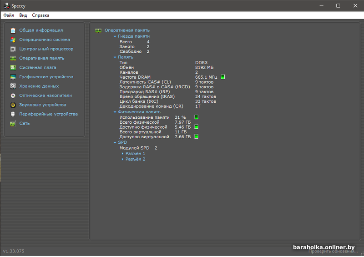
Task: Click the Всего slots row
Action: pos(134,42)
